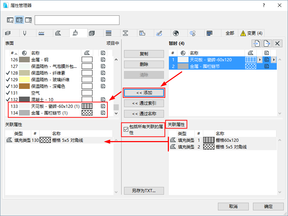
Task: Click the 取消 button
Action: 233,207
